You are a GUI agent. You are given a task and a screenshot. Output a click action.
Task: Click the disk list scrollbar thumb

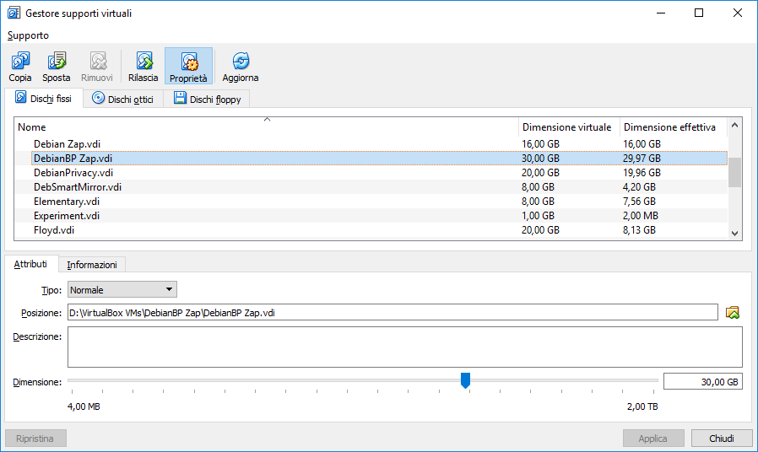tap(735, 172)
